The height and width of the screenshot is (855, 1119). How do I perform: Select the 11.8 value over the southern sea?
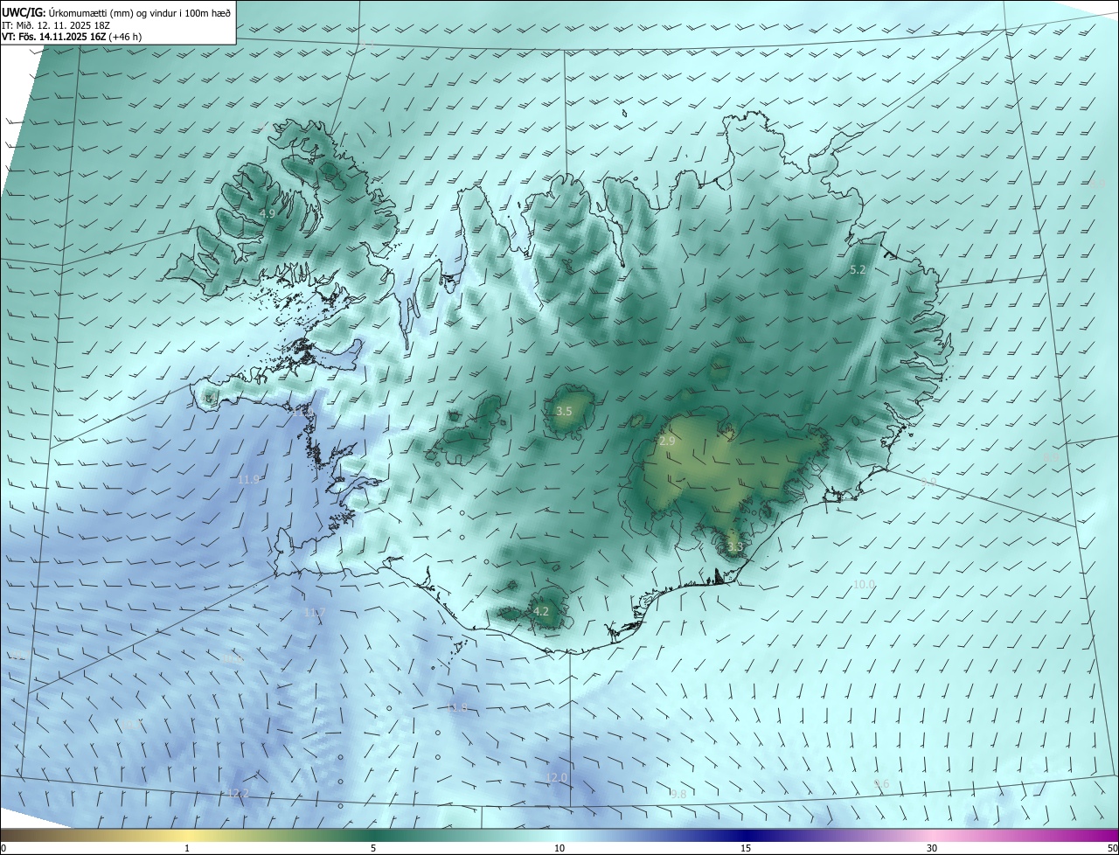pos(456,707)
